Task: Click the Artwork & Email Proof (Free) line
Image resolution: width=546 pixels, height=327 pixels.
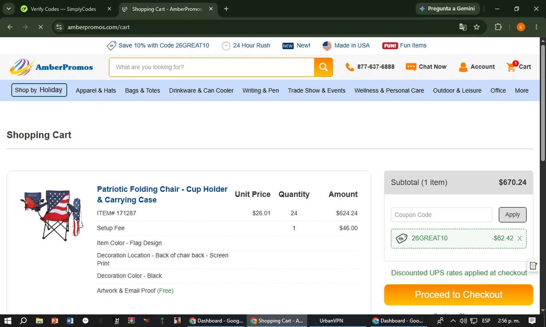Action: click(135, 291)
